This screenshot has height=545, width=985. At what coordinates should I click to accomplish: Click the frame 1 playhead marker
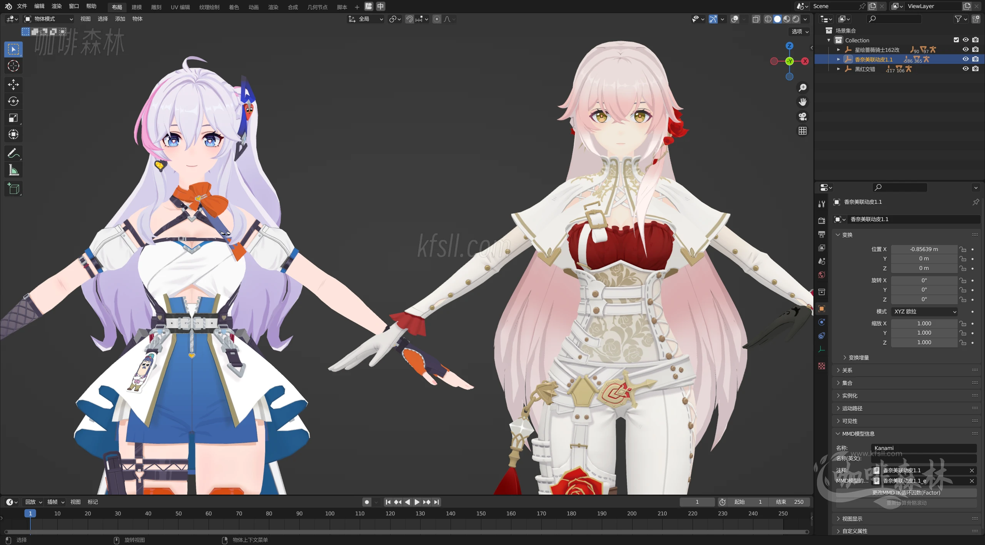30,513
